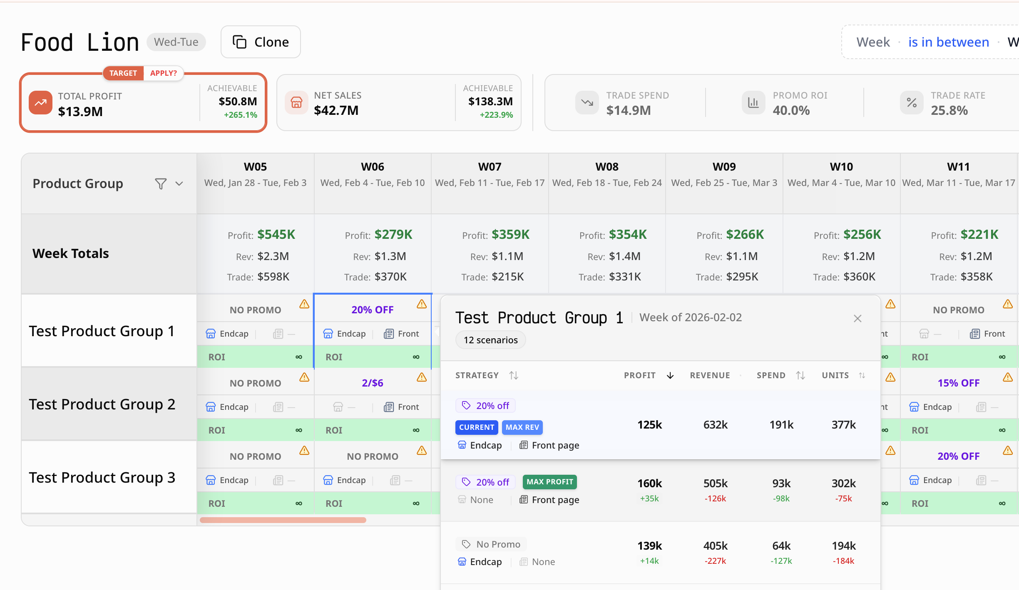Click warning triangle on W06 2/$6 promo cell
This screenshot has width=1019, height=590.
pos(422,377)
